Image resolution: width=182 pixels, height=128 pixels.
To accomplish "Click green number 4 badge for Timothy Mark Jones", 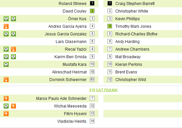I will [110, 26].
